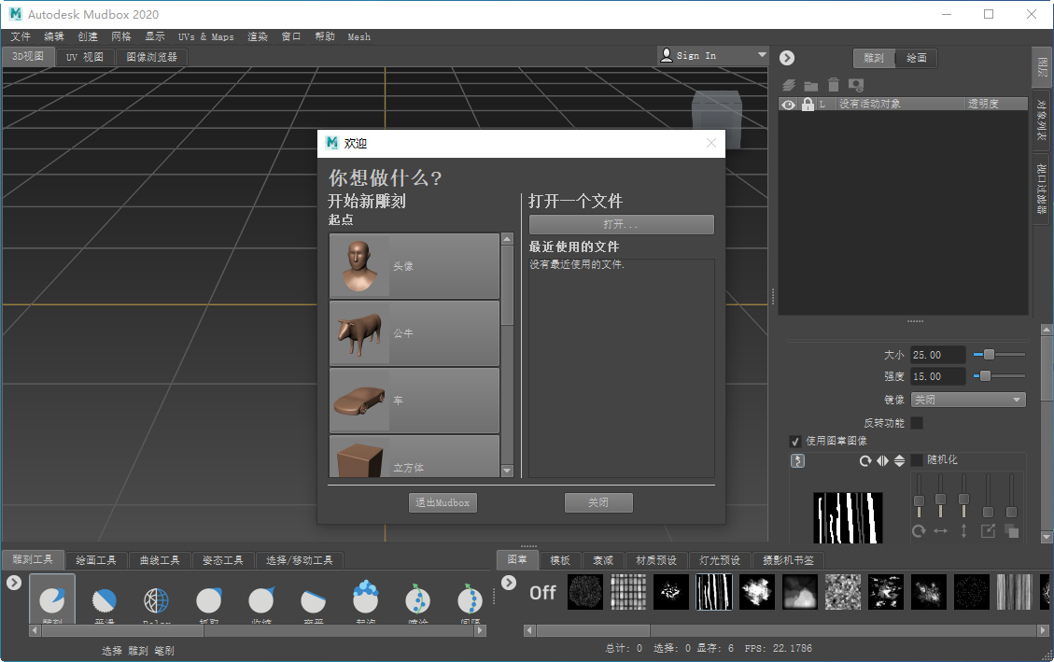Viewport: 1054px width, 662px height.
Task: Delete layer using the trash icon
Action: coord(833,85)
